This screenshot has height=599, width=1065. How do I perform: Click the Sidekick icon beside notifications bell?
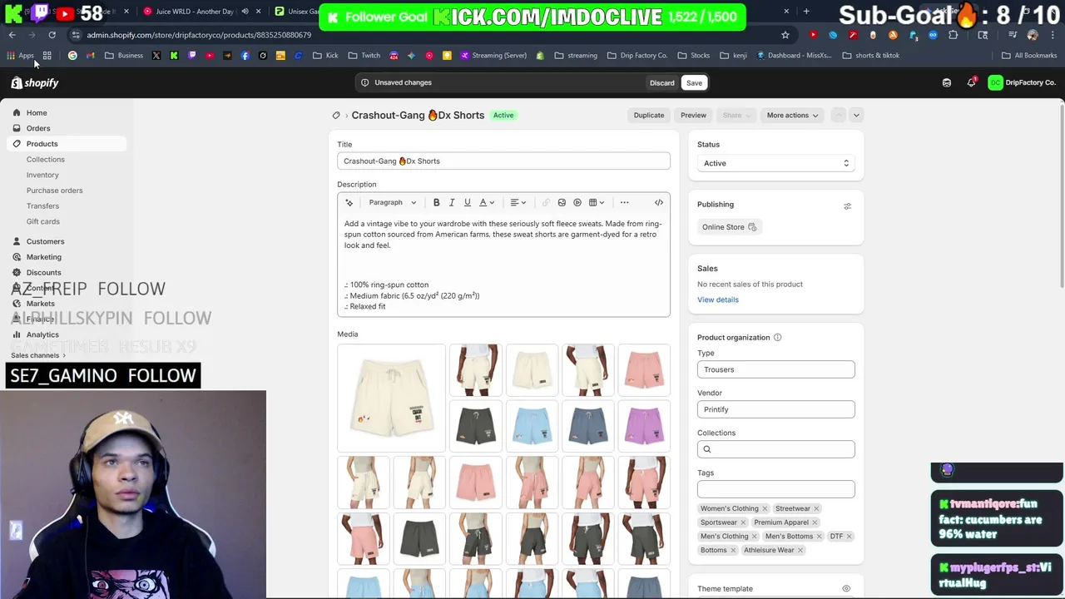point(946,82)
